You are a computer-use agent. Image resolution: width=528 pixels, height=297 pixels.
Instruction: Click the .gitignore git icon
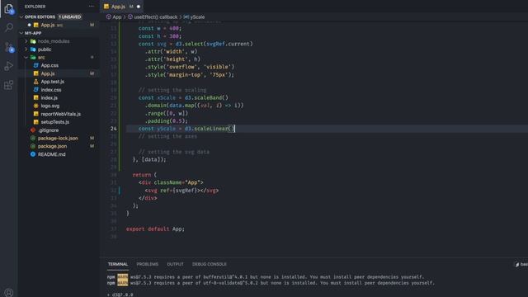click(x=33, y=130)
